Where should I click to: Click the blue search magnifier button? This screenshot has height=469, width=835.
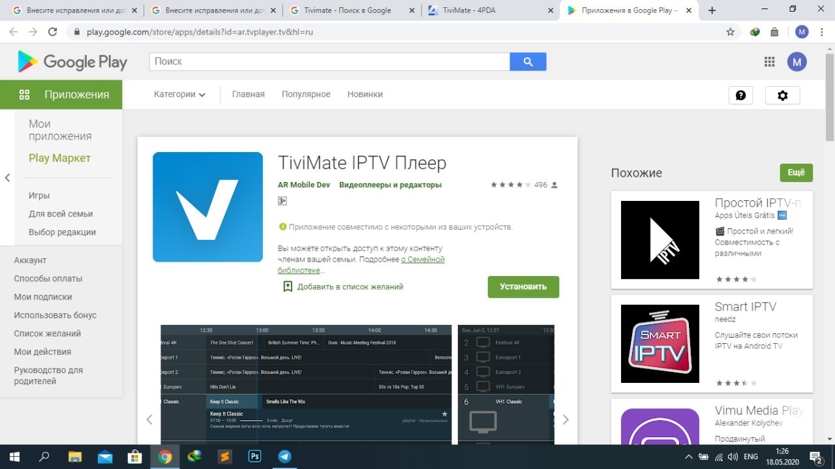(x=528, y=62)
